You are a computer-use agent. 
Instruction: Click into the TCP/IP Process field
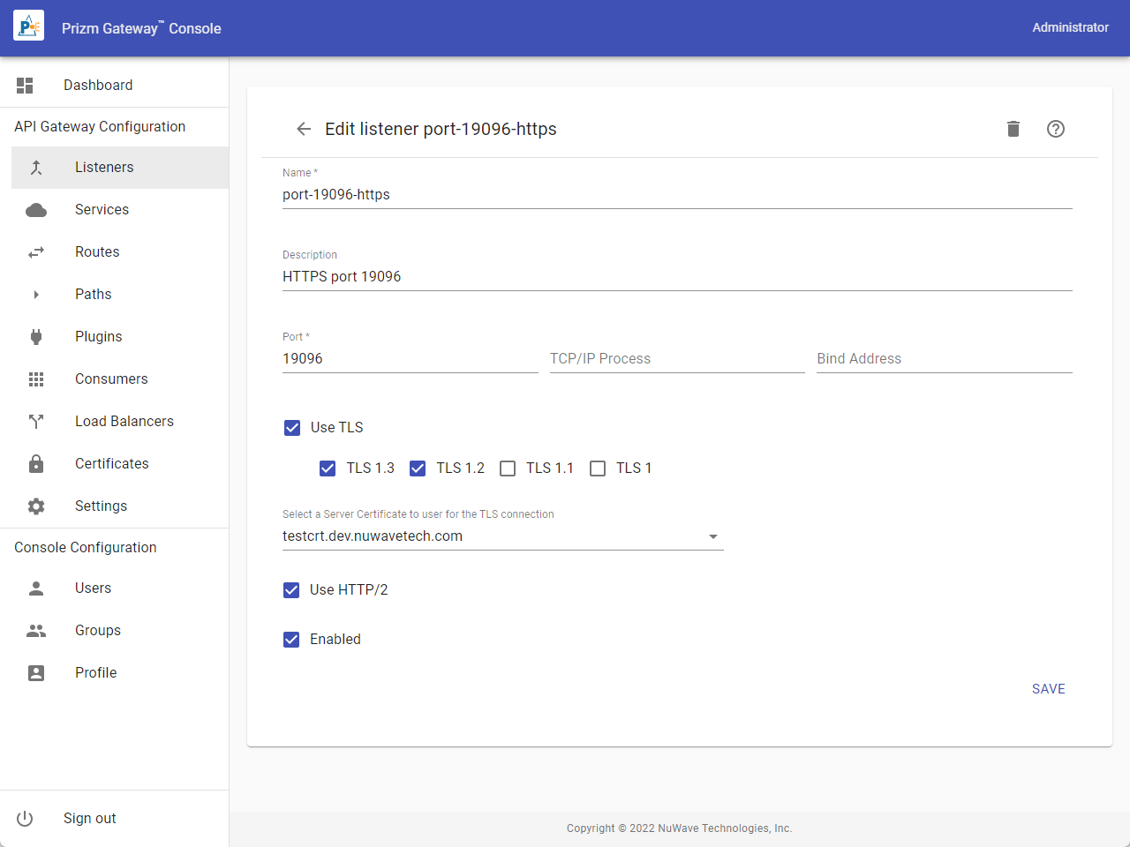point(676,358)
